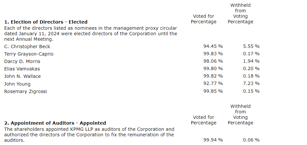Click the 5.55 % withheld value
Image resolution: width=307 pixels, height=145 pixels.
pyautogui.click(x=251, y=47)
